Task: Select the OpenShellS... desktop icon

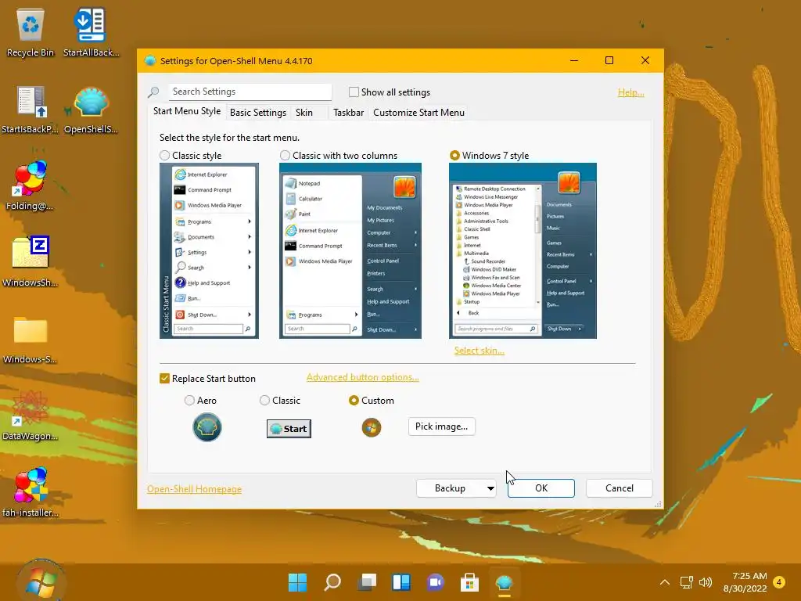Action: [x=91, y=110]
